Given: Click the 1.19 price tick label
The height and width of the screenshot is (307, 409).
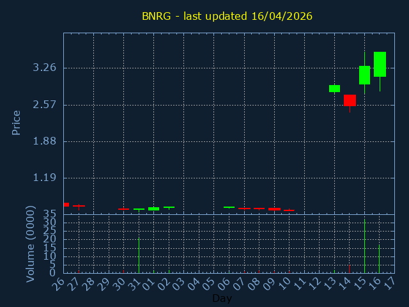Looking at the screenshot, I should [44, 178].
